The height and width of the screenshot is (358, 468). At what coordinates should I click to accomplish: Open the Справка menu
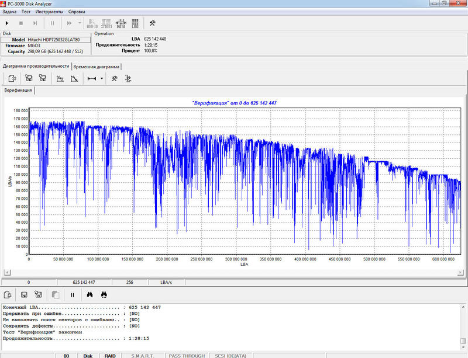pyautogui.click(x=77, y=11)
